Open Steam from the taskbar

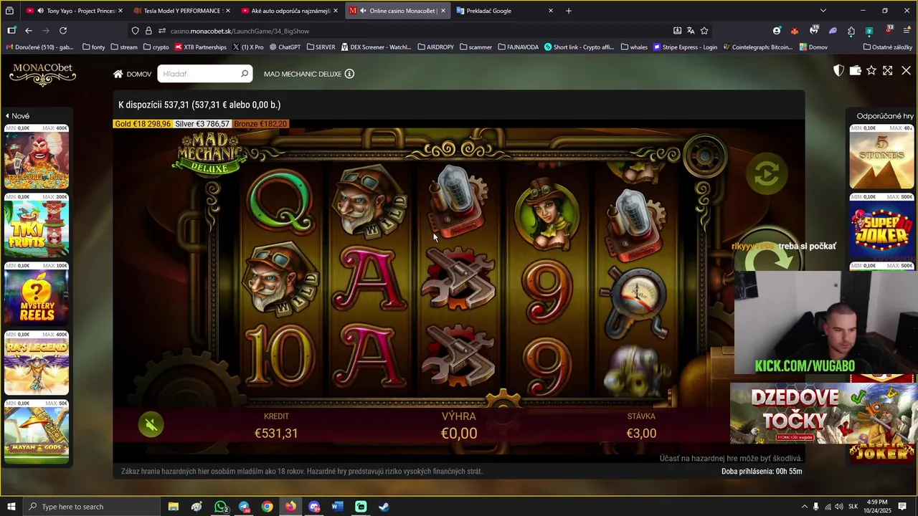[384, 507]
